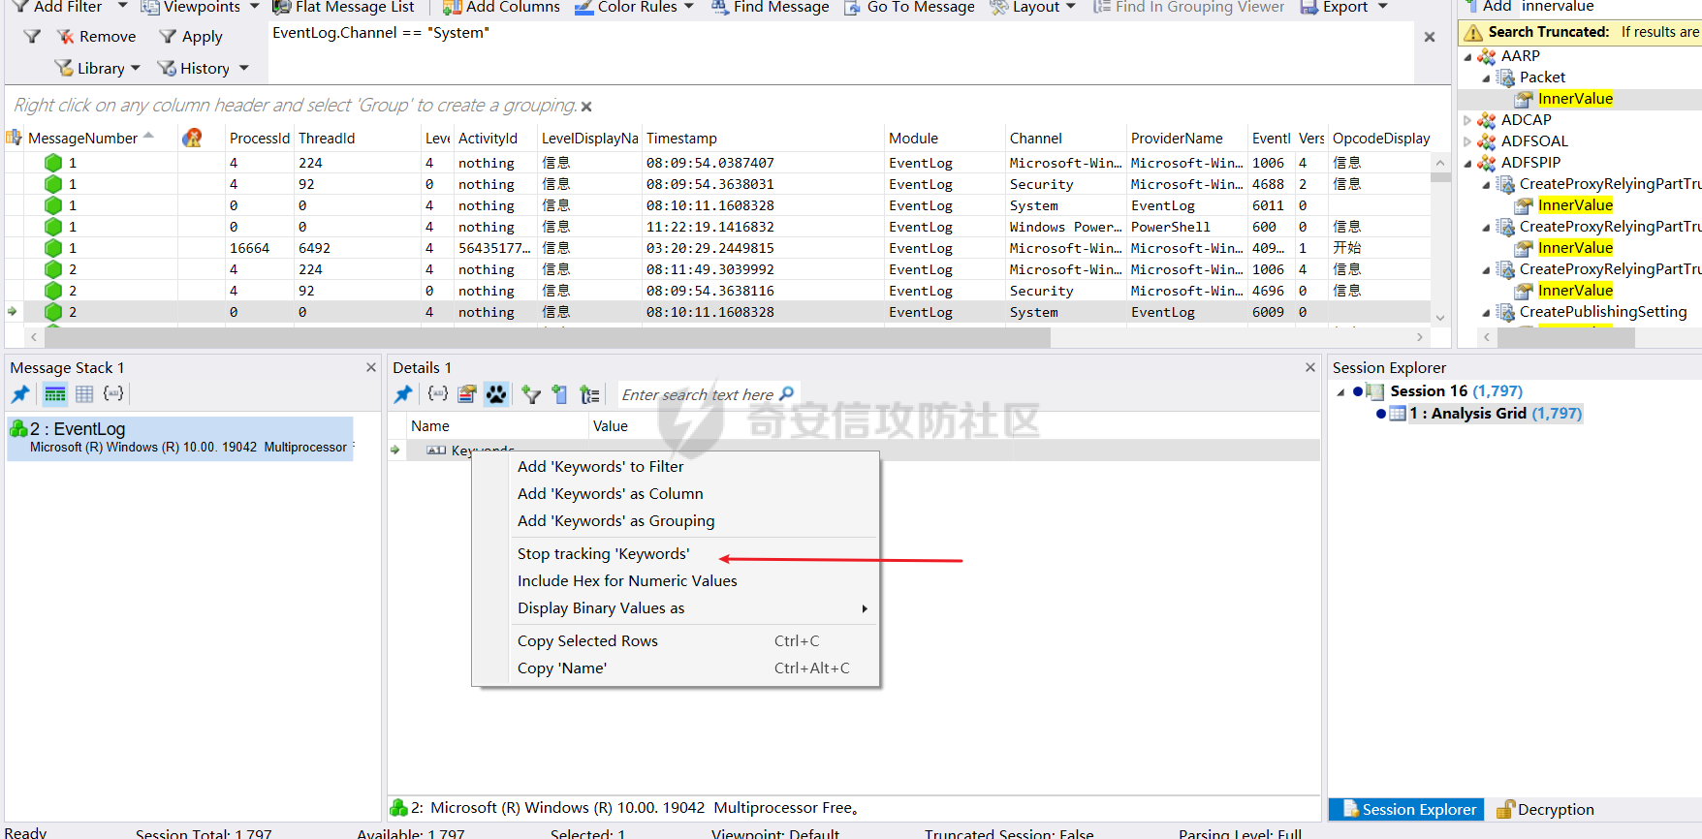Stop tracking 'Keywords' from the context menu
1702x839 pixels.
click(x=603, y=554)
